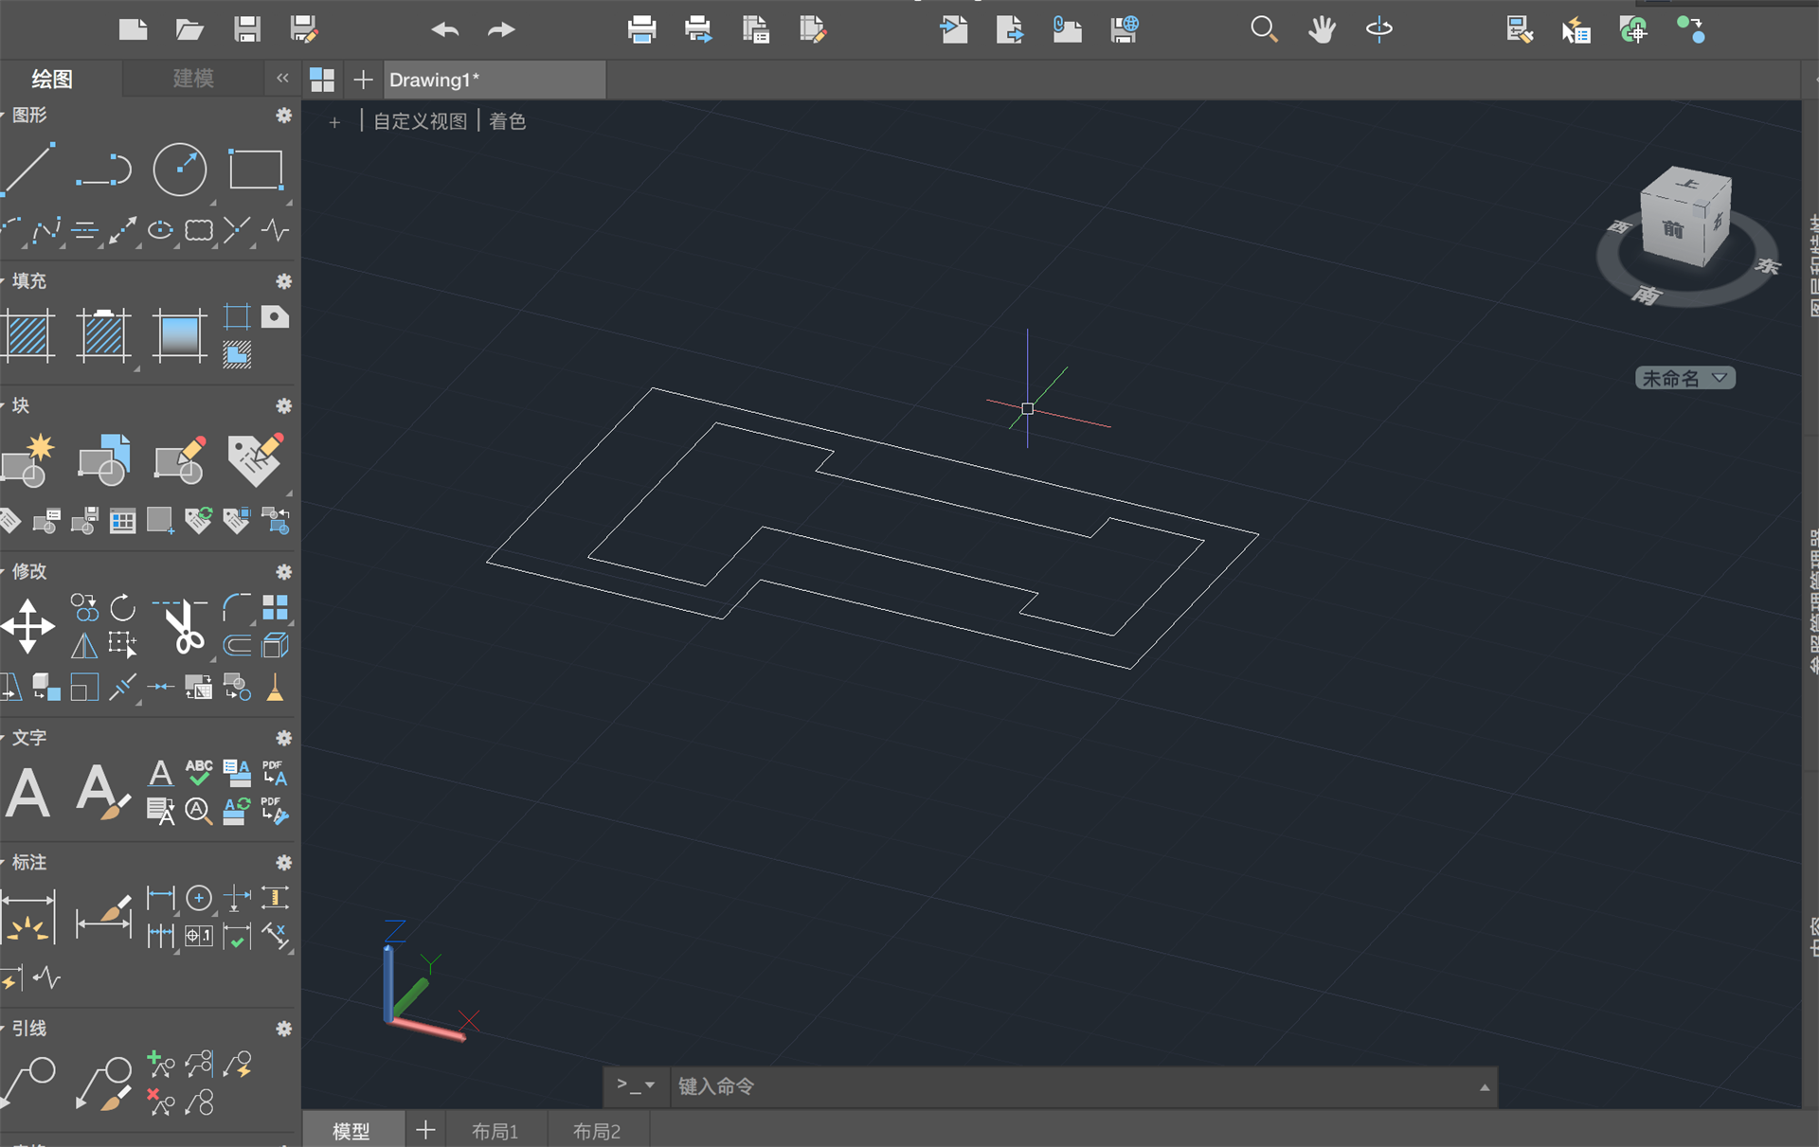Open the start tab grid icon
1819x1147 pixels.
point(322,80)
